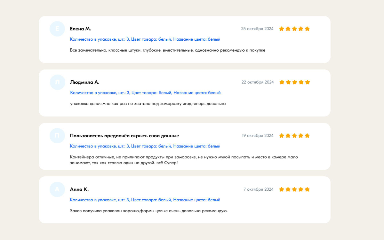The width and height of the screenshot is (384, 240).
Task: Open product variant link in Елена's review
Action: 145,39
